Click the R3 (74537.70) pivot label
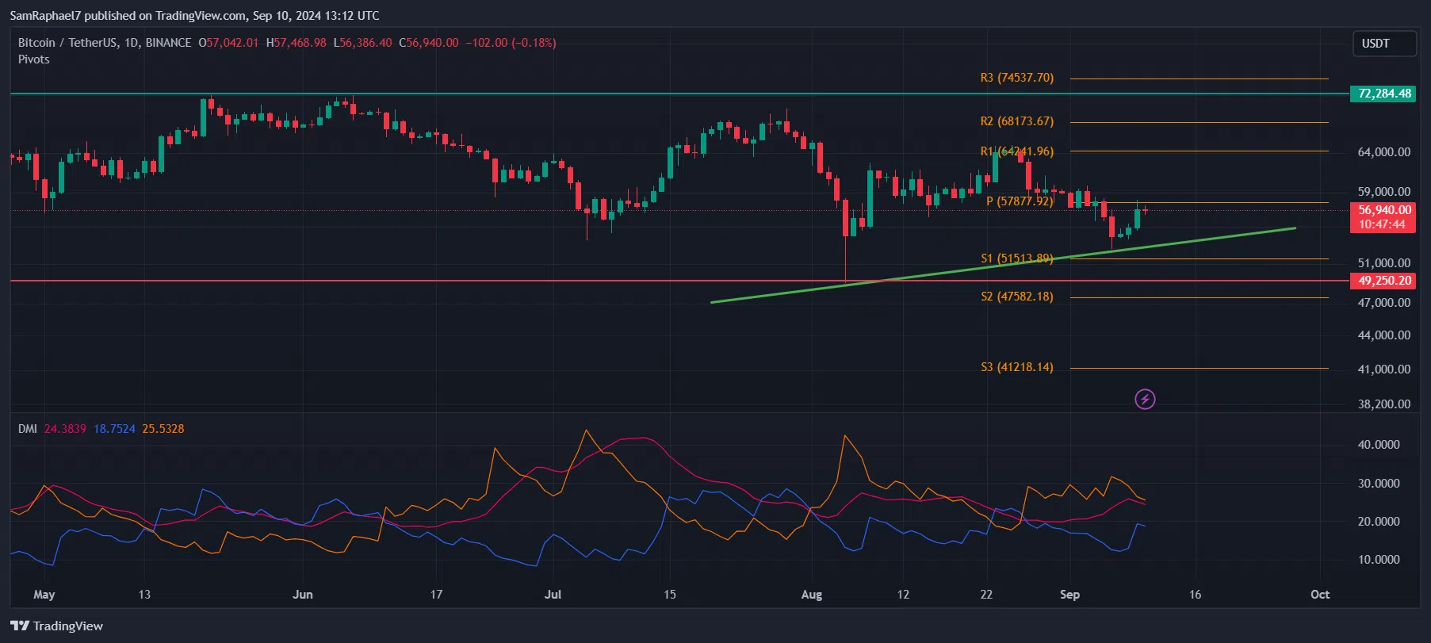 pos(1017,78)
